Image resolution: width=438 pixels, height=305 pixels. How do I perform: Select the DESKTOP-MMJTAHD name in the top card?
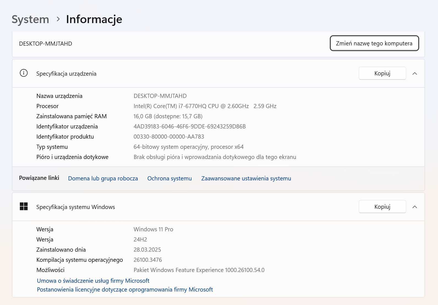(x=45, y=43)
